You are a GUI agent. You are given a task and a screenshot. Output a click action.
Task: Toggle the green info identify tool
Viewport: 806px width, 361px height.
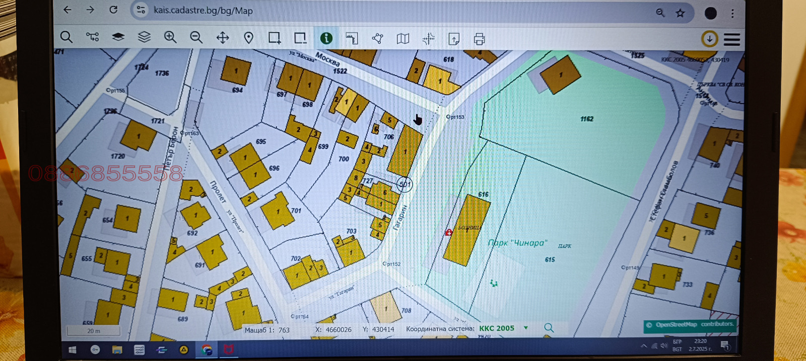tap(326, 38)
